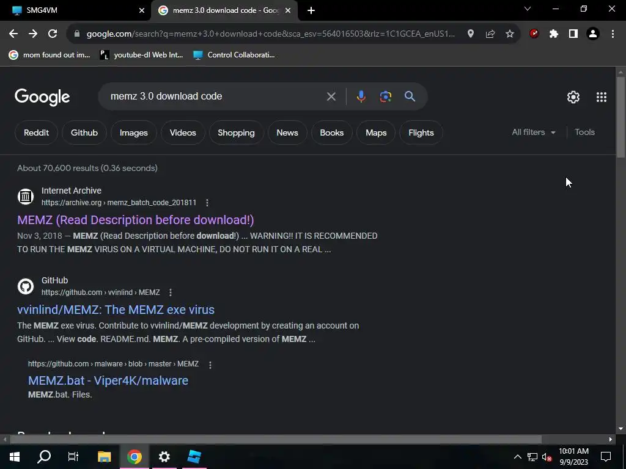Go to the Google logo homepage
The image size is (626, 469).
42,97
